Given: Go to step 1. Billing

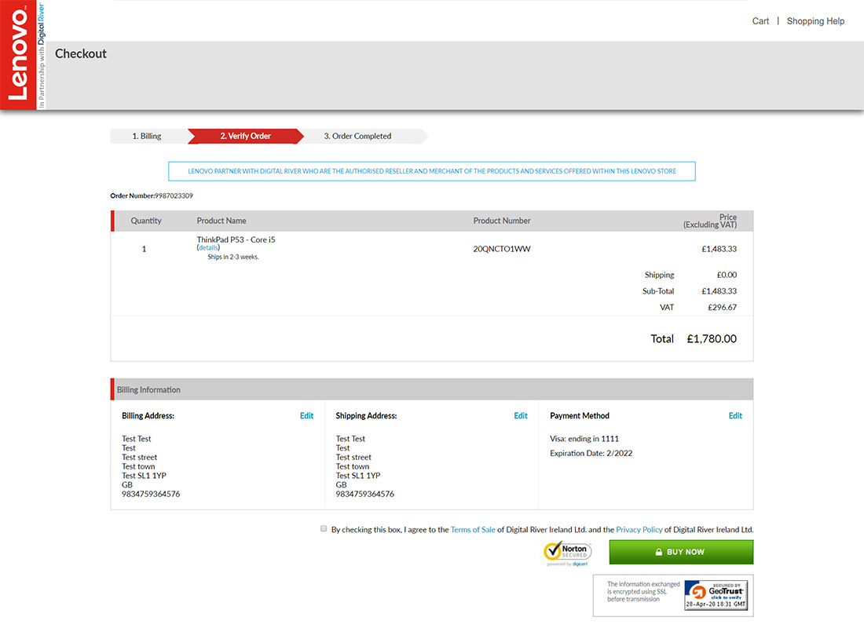Looking at the screenshot, I should 147,136.
